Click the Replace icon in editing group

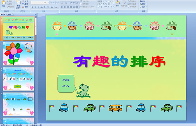144,4
